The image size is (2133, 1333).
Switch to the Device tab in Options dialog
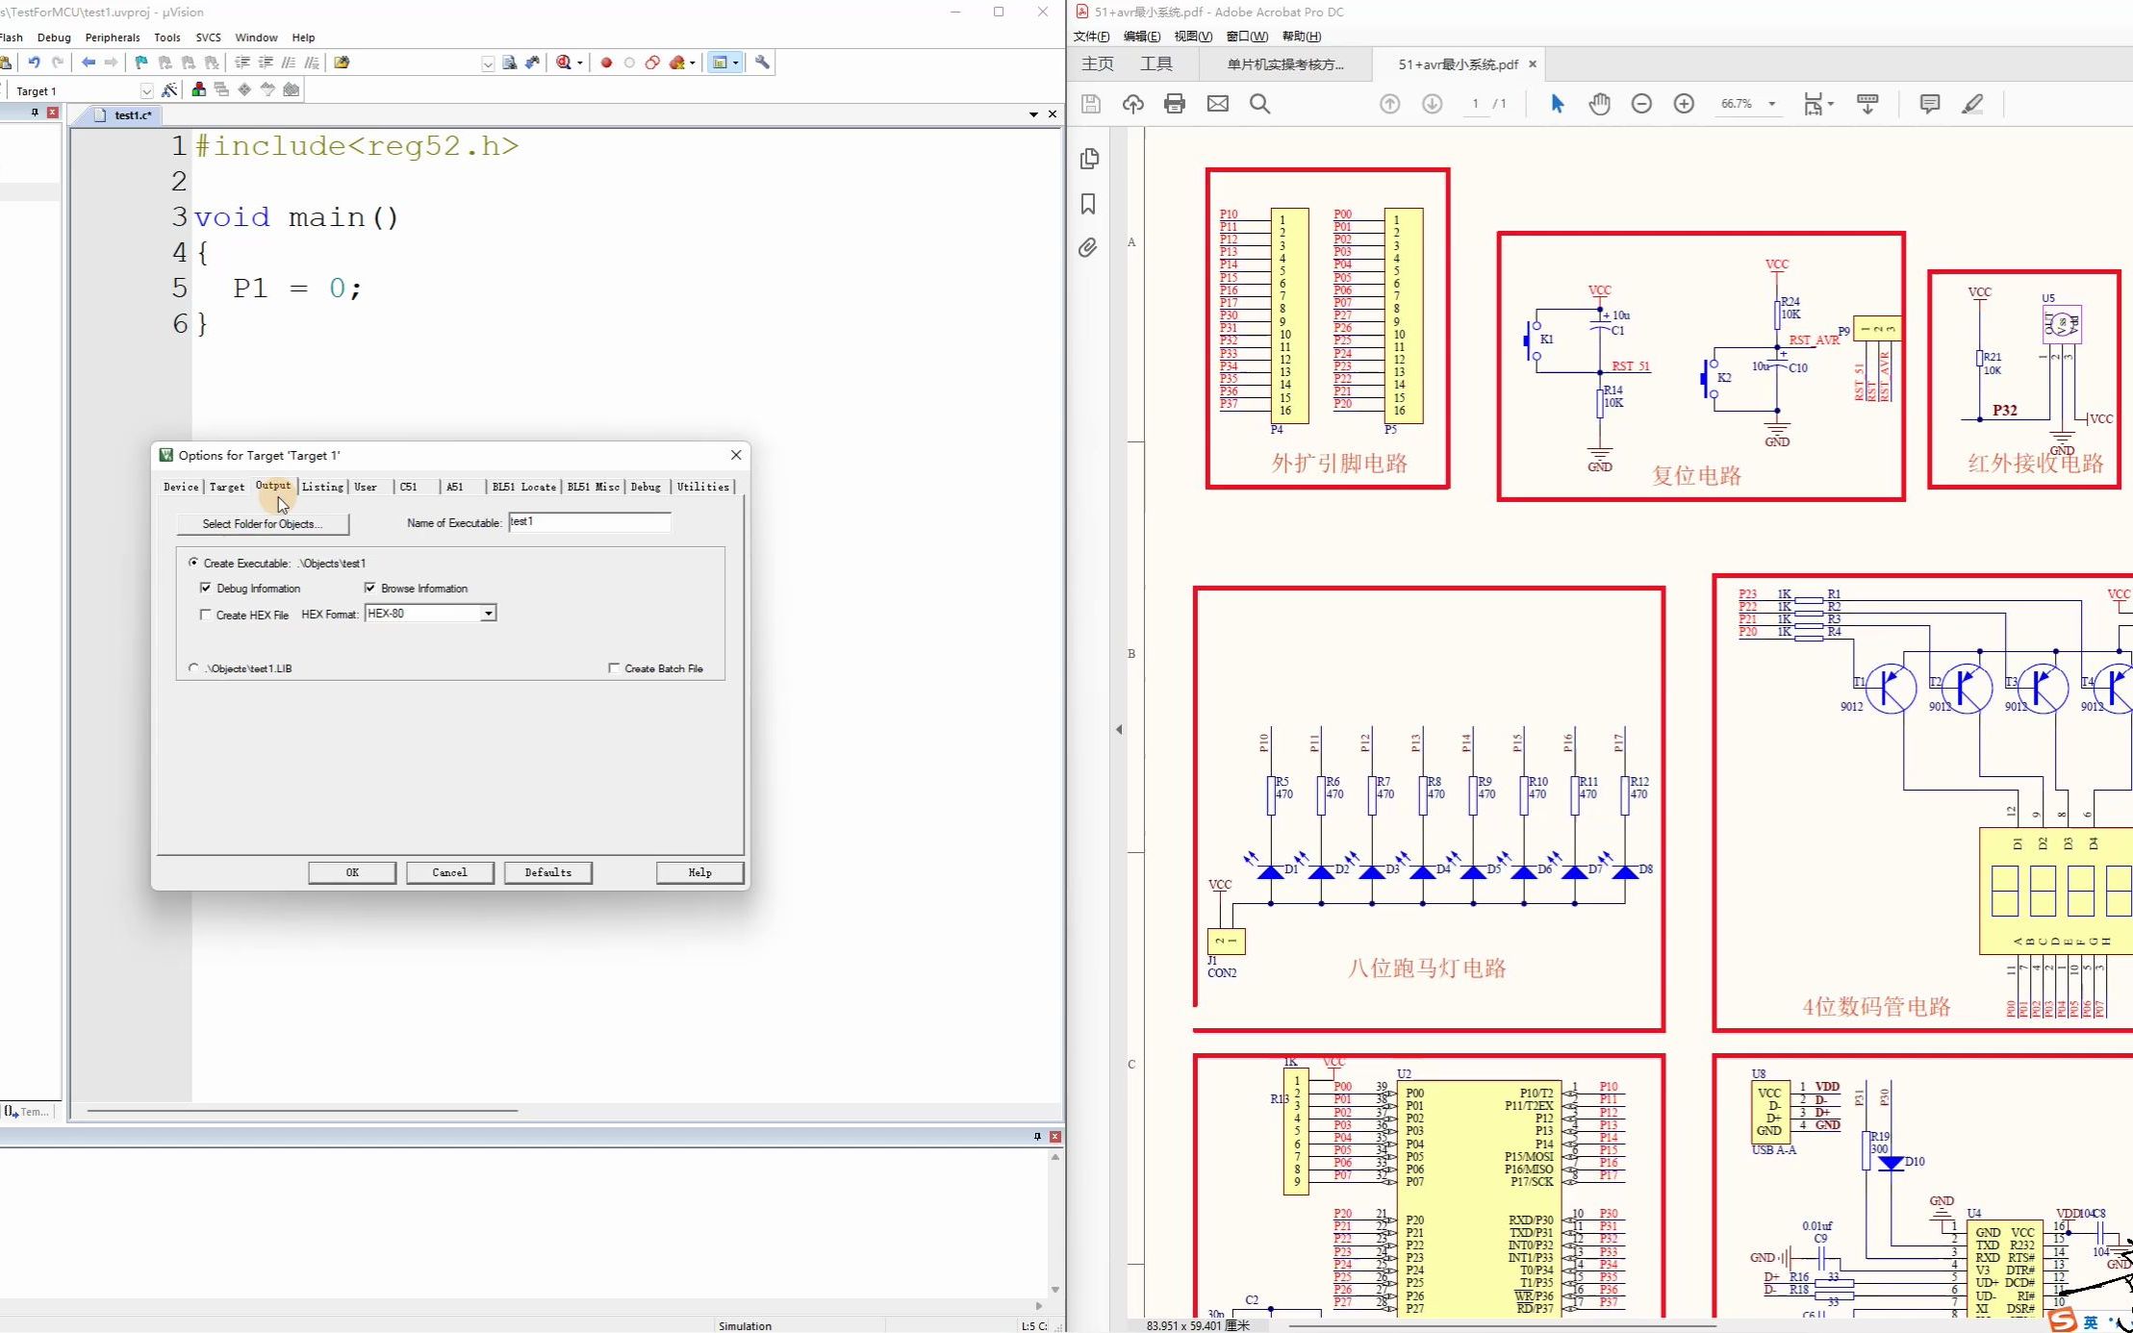point(181,487)
